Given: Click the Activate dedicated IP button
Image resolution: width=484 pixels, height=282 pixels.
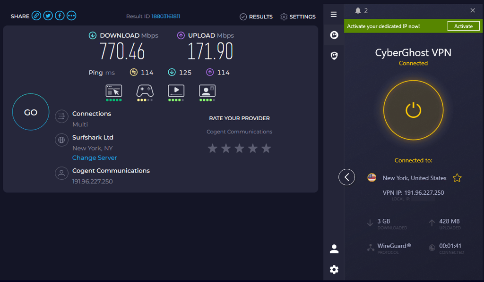Looking at the screenshot, I should (x=463, y=26).
